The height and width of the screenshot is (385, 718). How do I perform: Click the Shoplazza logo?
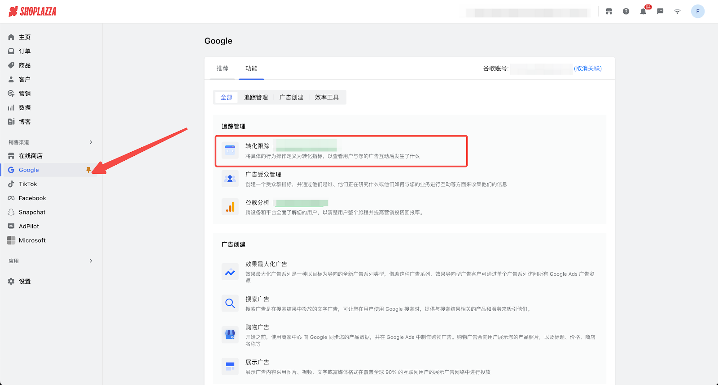[32, 11]
